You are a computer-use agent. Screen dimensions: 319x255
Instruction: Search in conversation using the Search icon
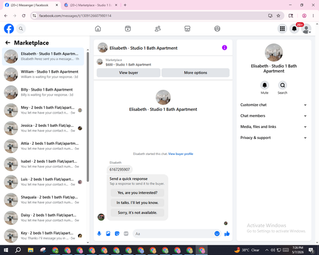pyautogui.click(x=283, y=85)
